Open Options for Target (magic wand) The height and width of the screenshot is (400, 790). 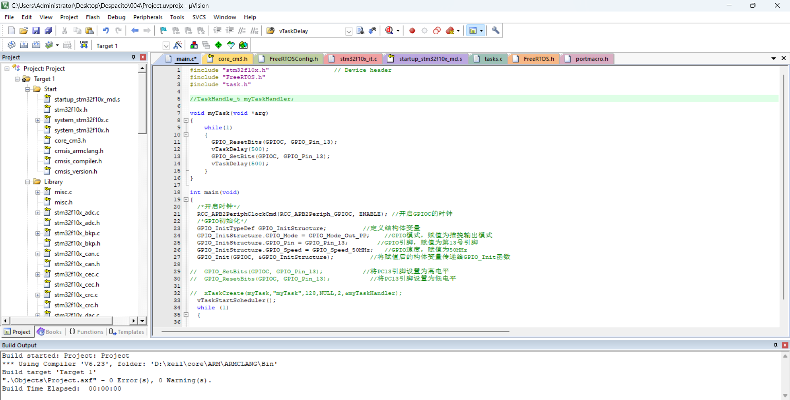pos(178,45)
